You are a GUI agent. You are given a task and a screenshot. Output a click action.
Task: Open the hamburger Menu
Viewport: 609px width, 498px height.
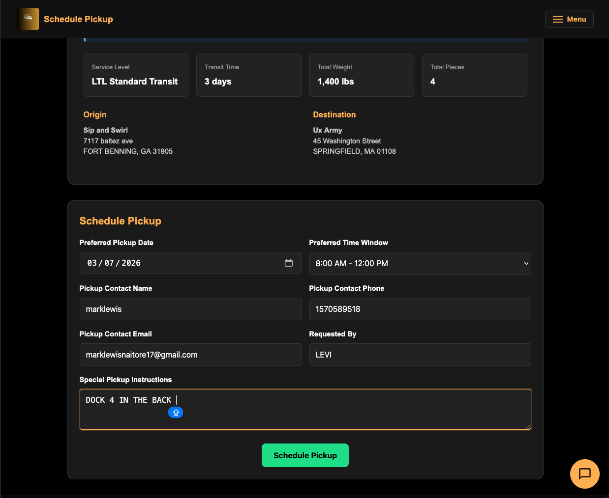click(x=569, y=19)
